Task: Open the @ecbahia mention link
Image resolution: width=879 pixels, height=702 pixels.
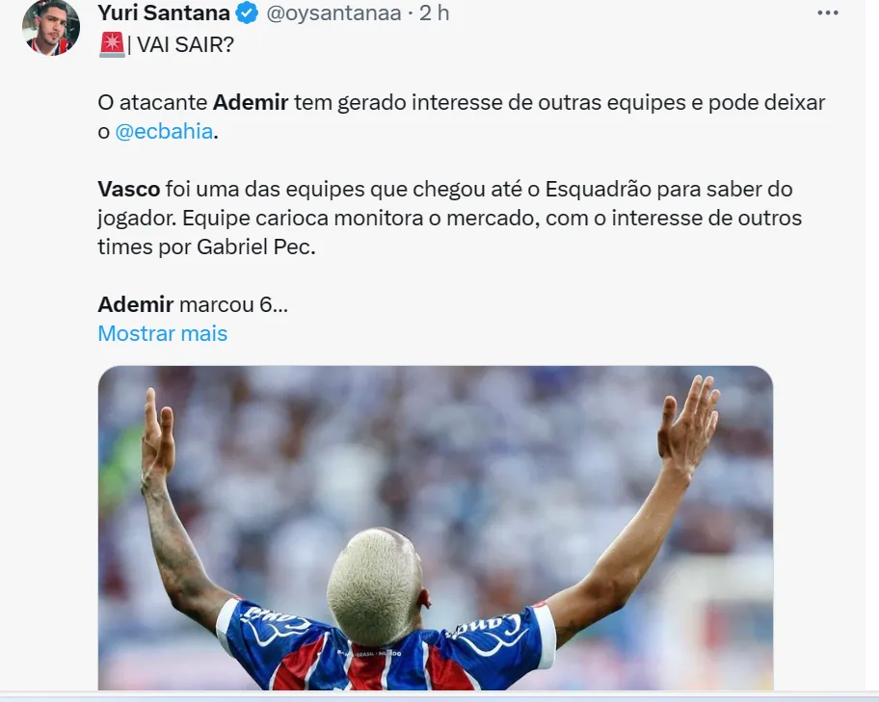Action: 164,131
